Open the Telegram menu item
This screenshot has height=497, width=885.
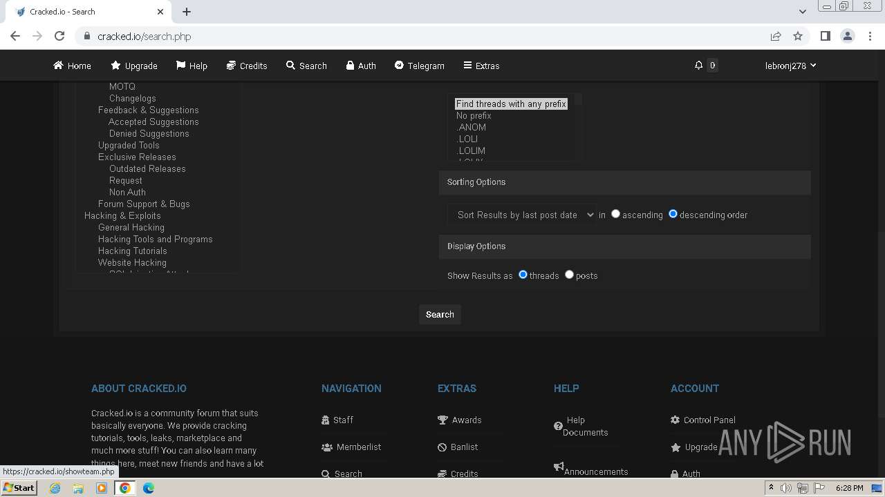[x=420, y=66]
